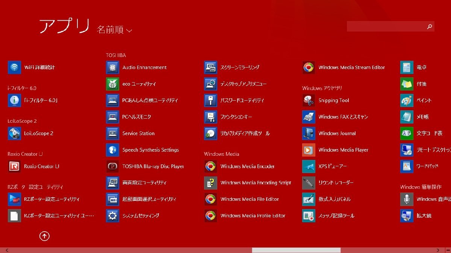Launch the システムセッティング gear icon
This screenshot has width=451, height=253.
112,216
